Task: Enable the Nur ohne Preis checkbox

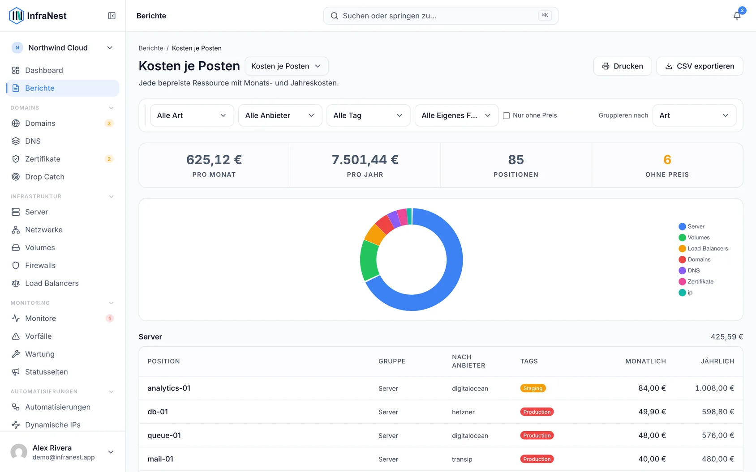Action: [x=506, y=115]
